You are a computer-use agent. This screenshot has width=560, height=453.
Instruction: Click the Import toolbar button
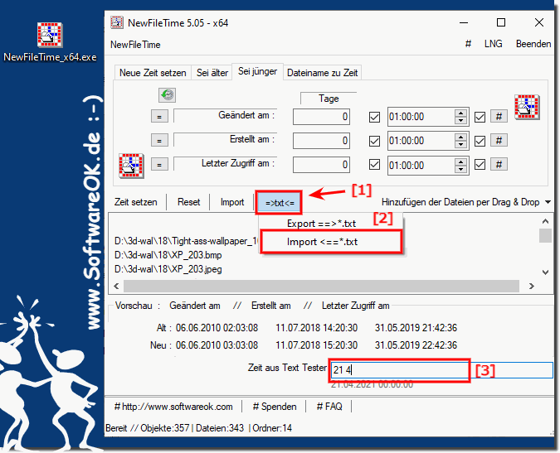pyautogui.click(x=232, y=202)
